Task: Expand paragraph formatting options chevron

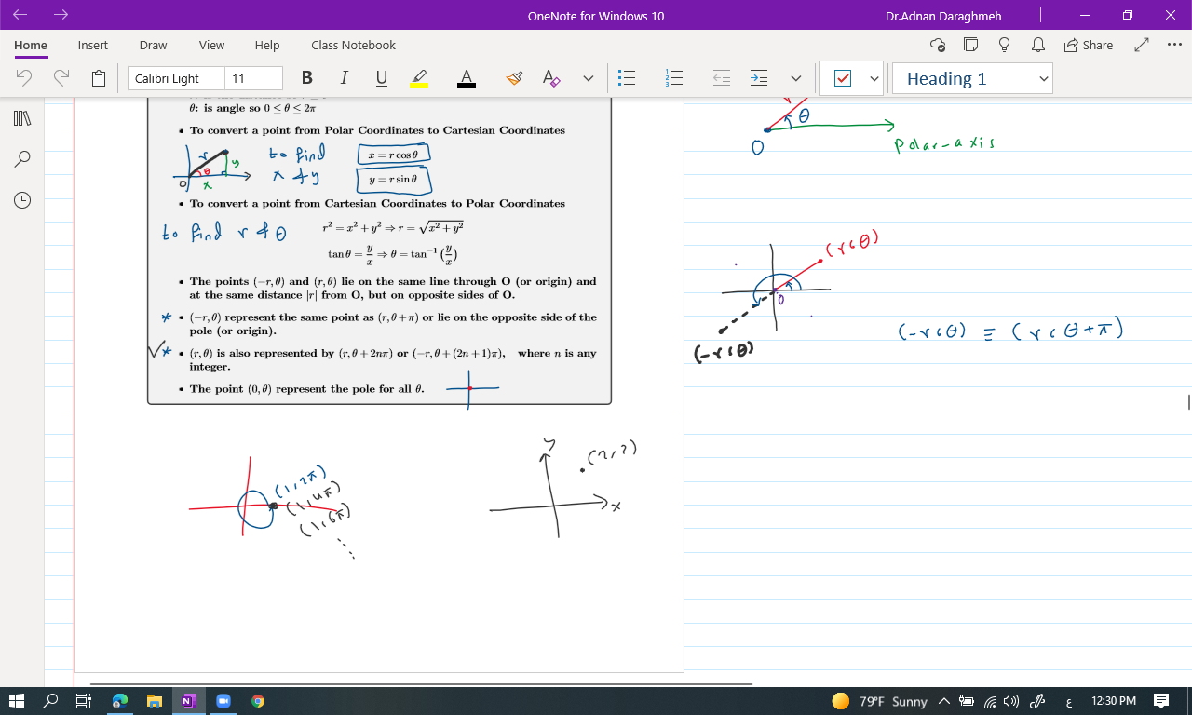Action: pyautogui.click(x=795, y=78)
